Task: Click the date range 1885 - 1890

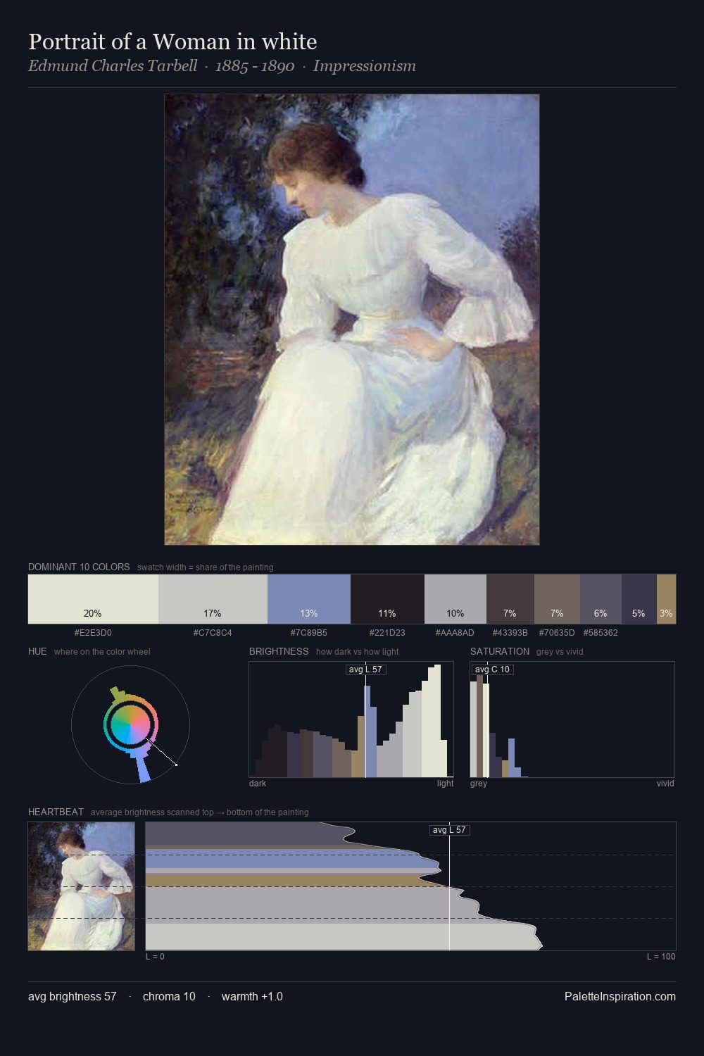Action: point(255,66)
